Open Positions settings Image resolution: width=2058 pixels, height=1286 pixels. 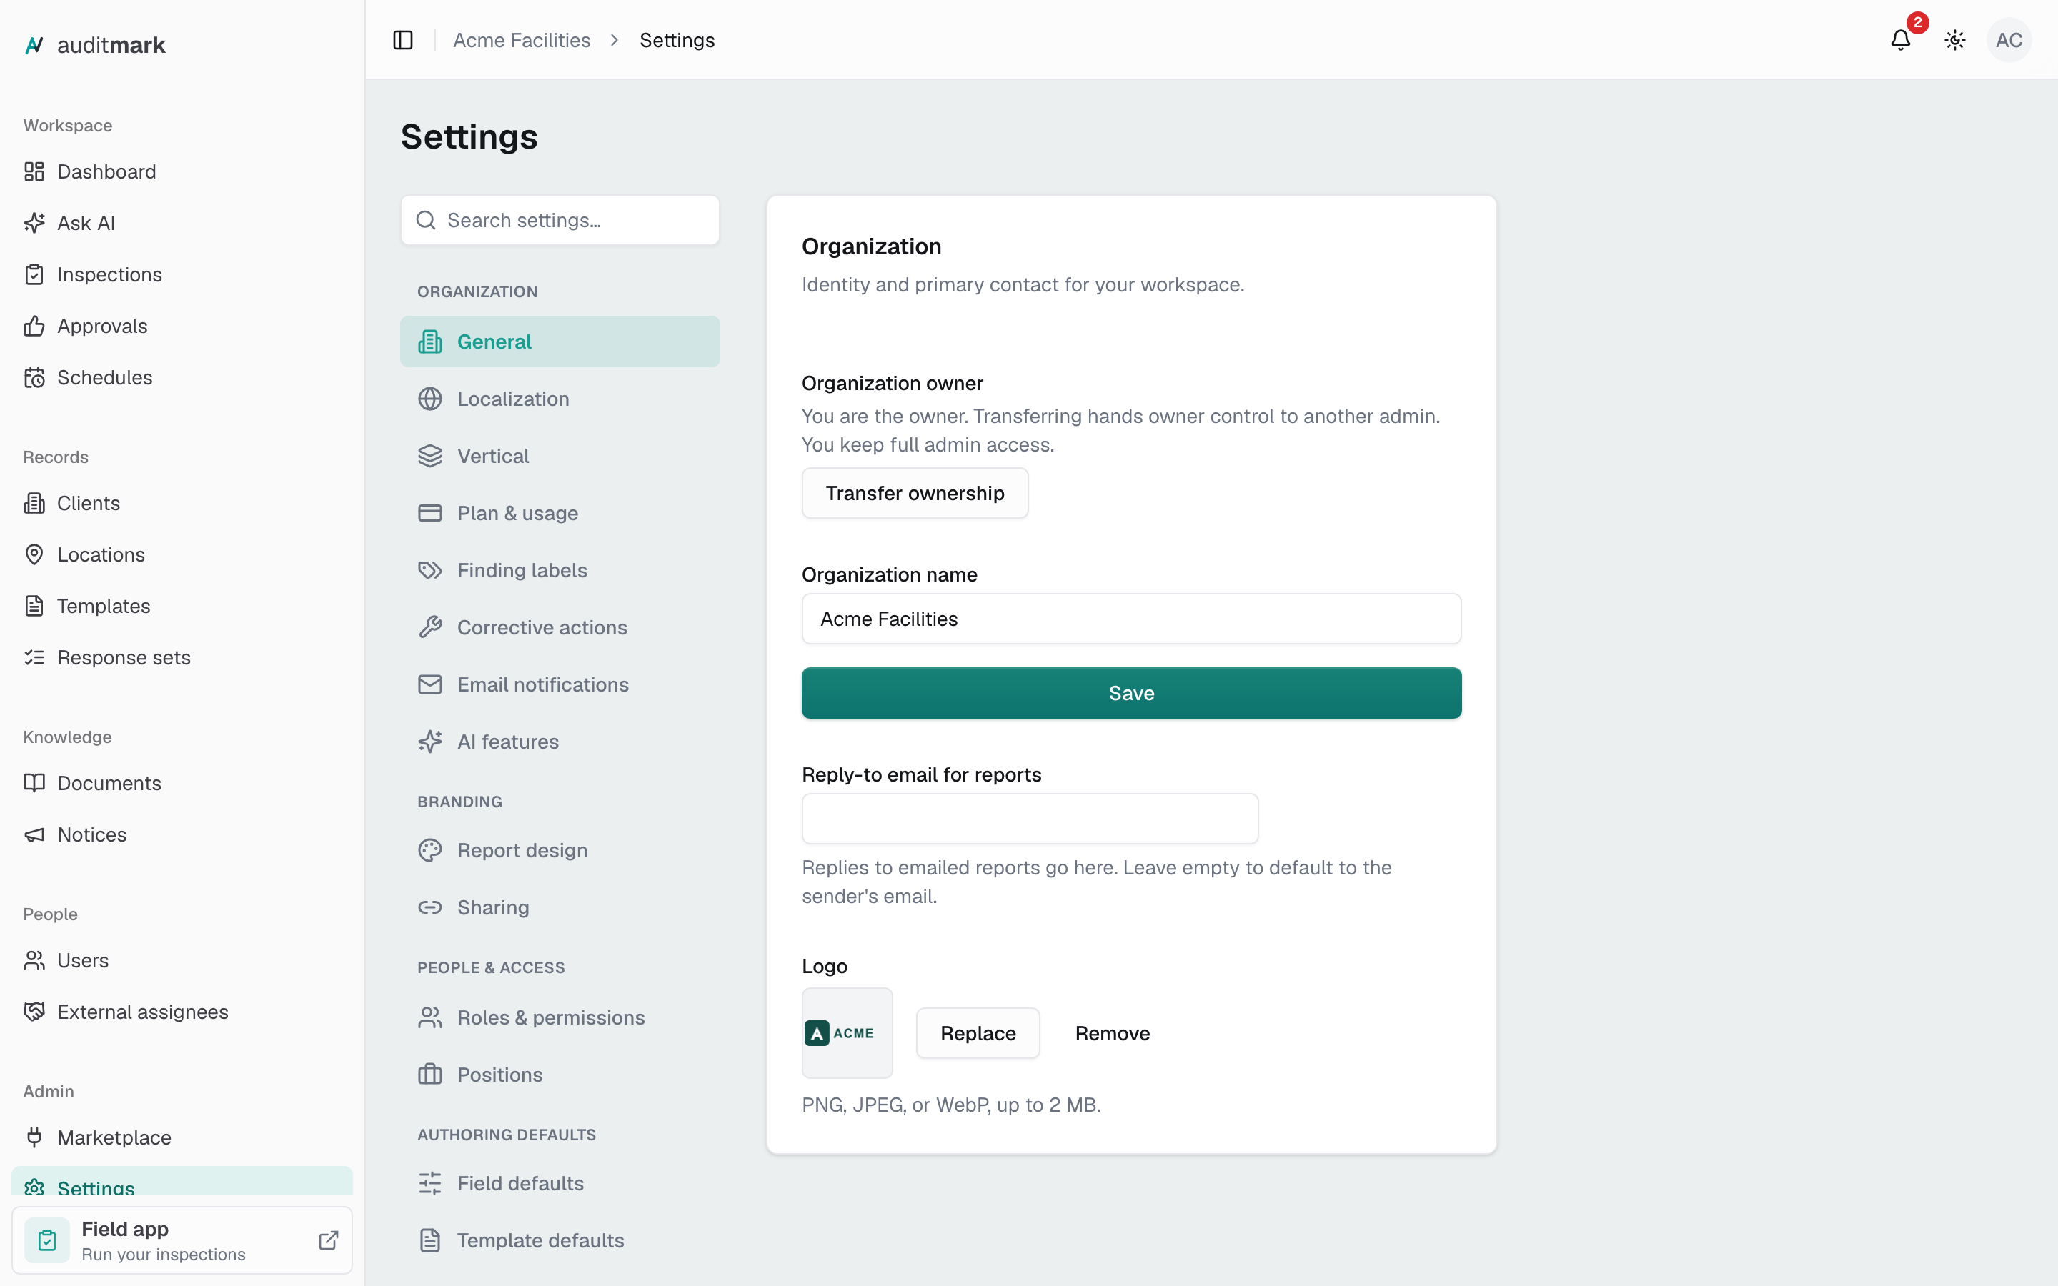[560, 1075]
